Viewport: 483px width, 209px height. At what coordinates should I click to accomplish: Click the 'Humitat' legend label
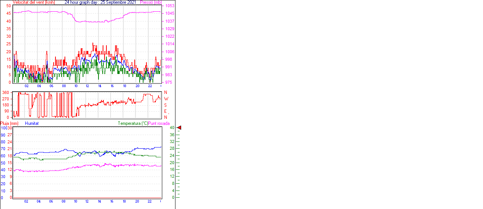click(32, 123)
